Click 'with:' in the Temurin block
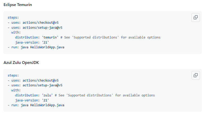Viewport: 206px width, 116px height. click(x=16, y=32)
